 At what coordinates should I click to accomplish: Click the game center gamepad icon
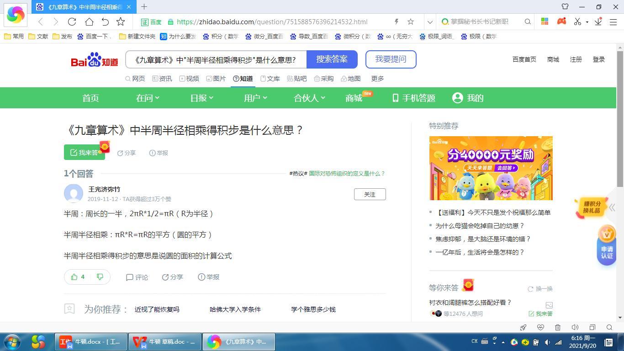(561, 21)
